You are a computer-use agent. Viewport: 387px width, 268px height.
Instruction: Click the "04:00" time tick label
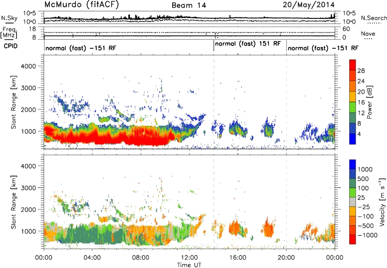(92, 258)
